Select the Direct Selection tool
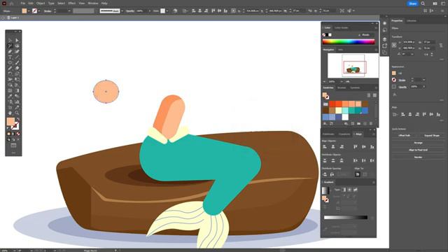The height and width of the screenshot is (252, 448). (17, 41)
